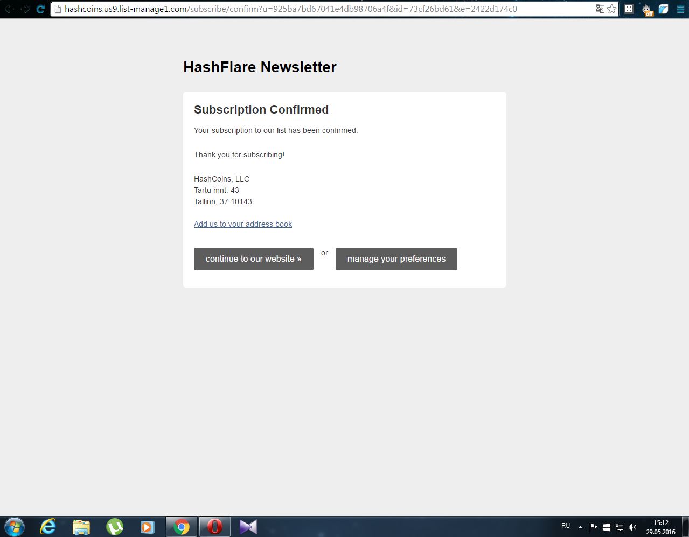Click 'manage your preferences' button

point(396,259)
